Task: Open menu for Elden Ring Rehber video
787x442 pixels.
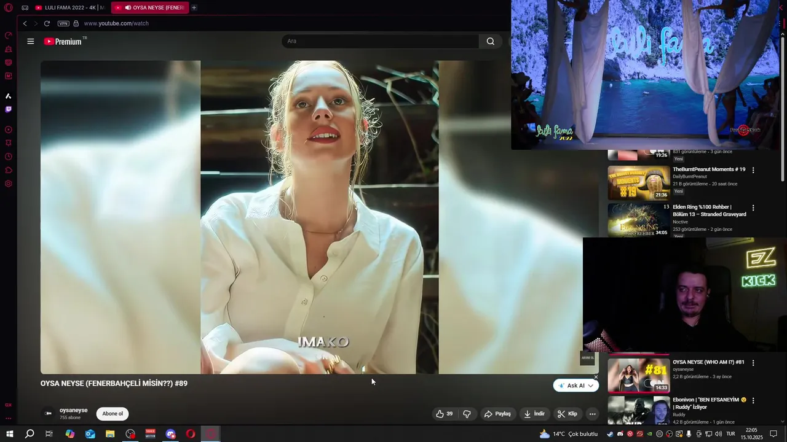Action: (x=753, y=208)
